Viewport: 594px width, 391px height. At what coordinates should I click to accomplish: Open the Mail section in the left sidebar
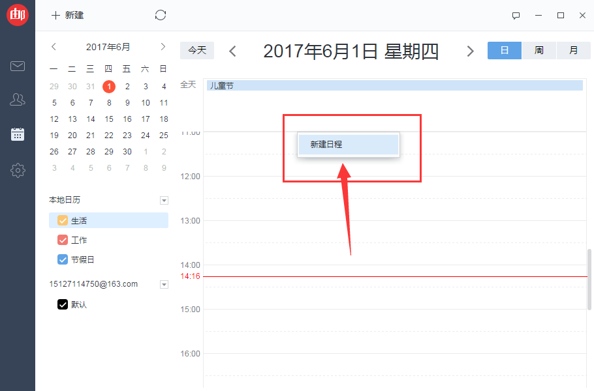coord(18,66)
